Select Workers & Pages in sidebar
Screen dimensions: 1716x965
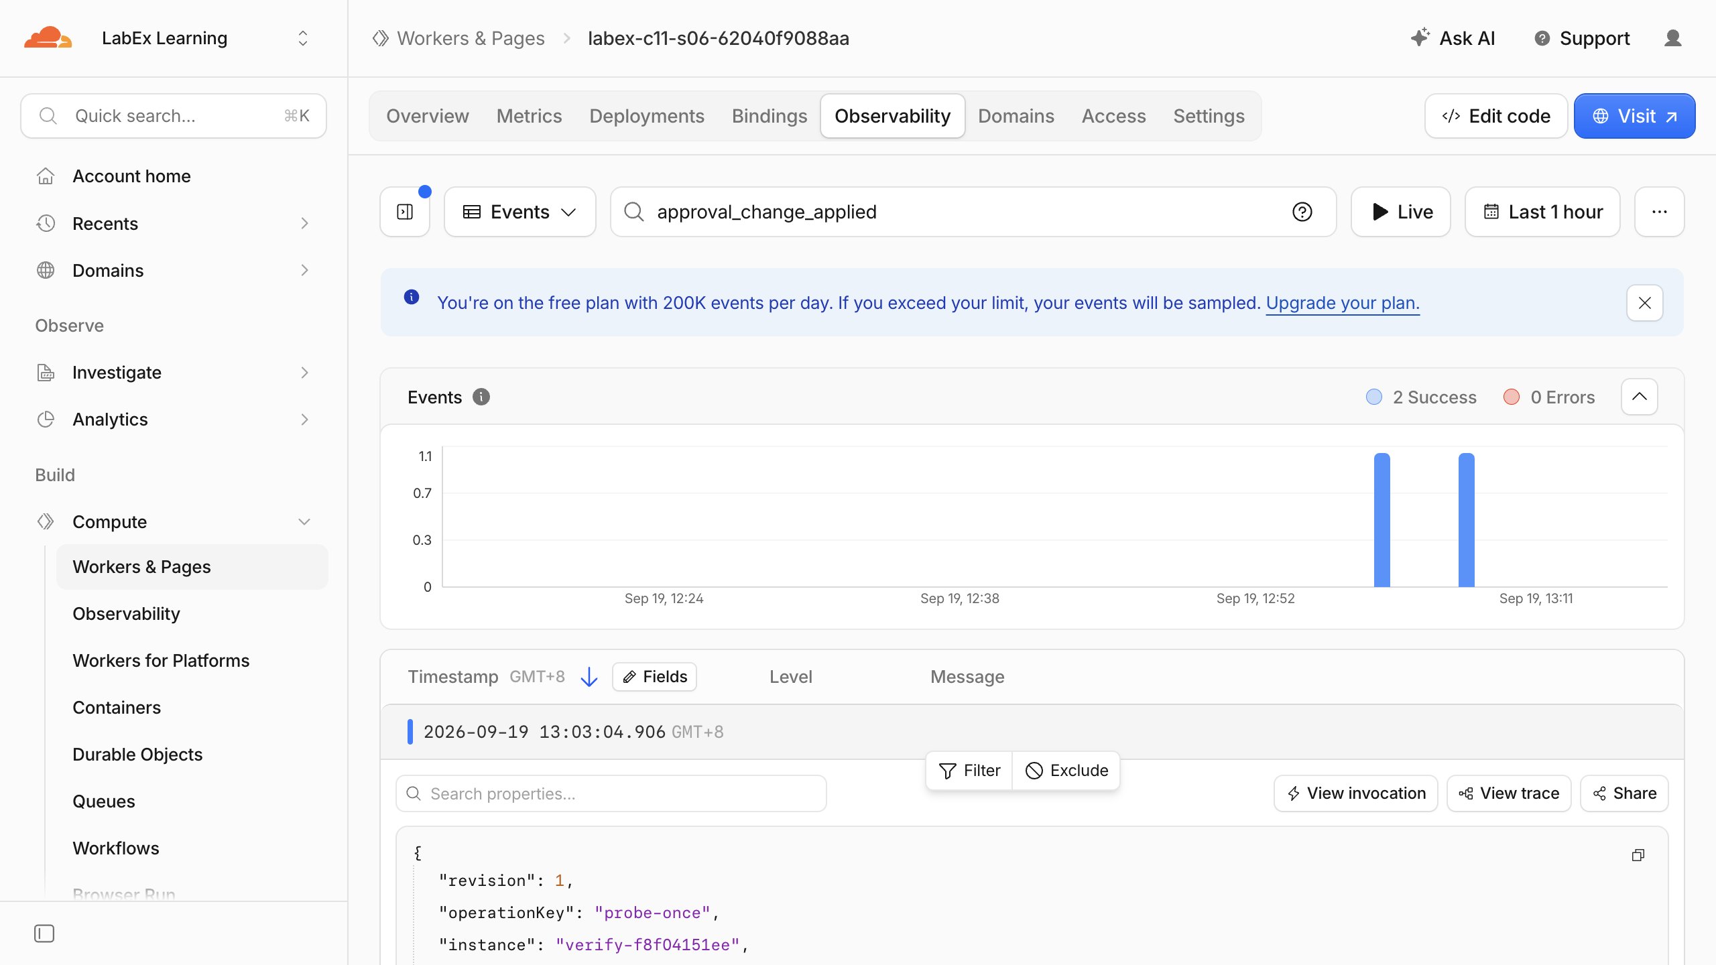(x=192, y=567)
